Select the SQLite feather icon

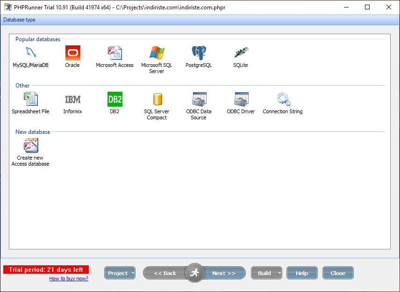(x=241, y=52)
